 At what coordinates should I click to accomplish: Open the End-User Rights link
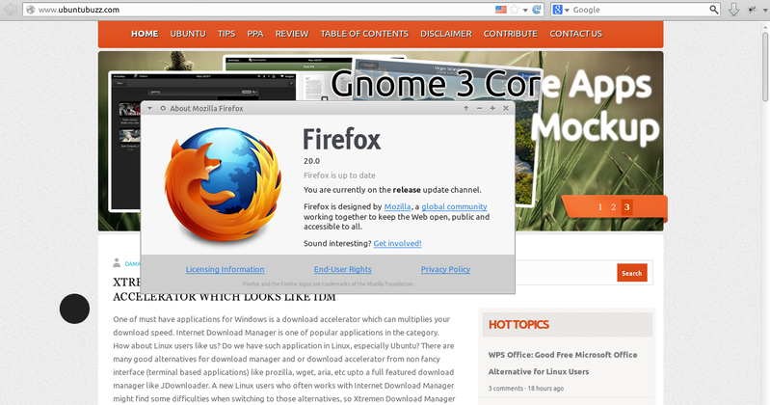343,269
